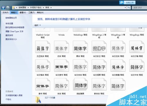Open 更改字体大小 link
This screenshot has width=147, height=106.
pos(11,39)
